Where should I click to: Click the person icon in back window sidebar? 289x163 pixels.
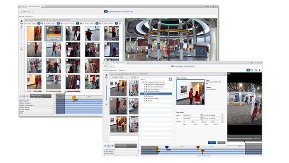tap(22, 21)
